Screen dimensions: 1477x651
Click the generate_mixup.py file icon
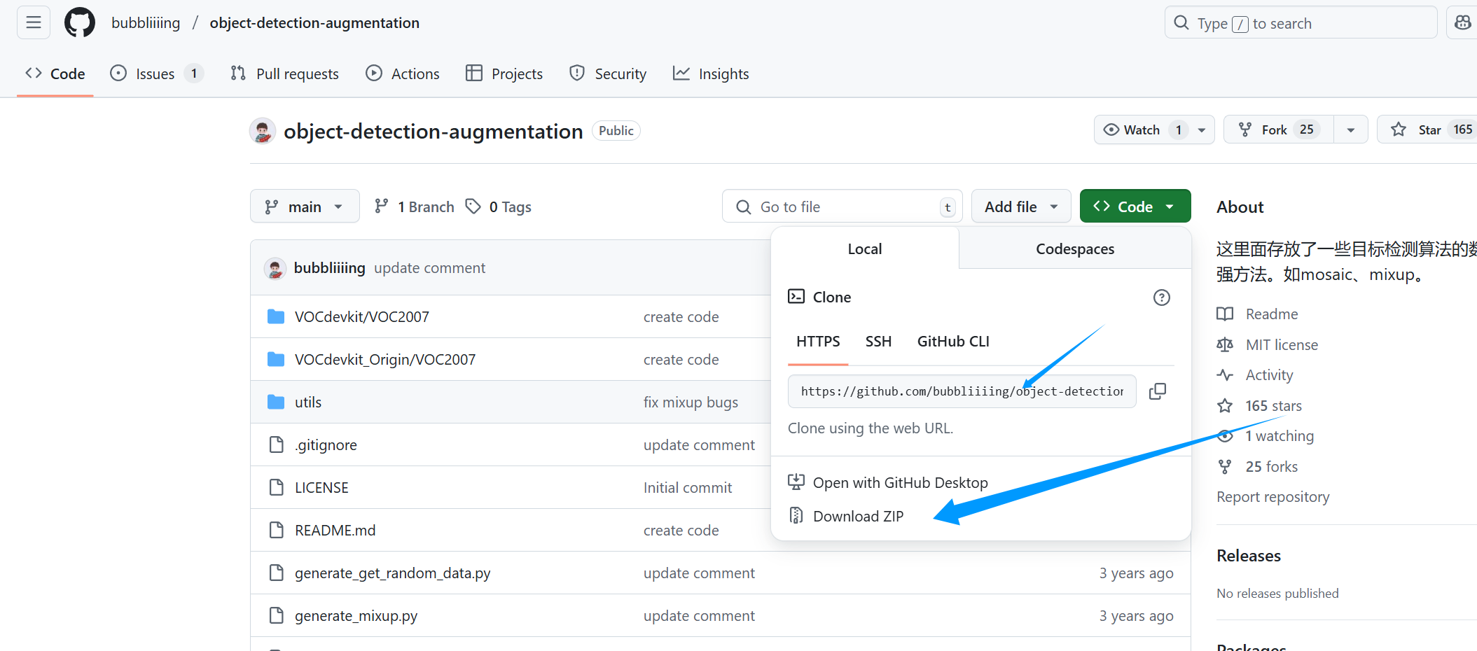(x=276, y=615)
